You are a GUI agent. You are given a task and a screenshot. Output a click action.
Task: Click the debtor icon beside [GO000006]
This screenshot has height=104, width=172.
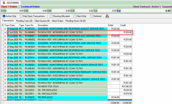click(x=4, y=3)
